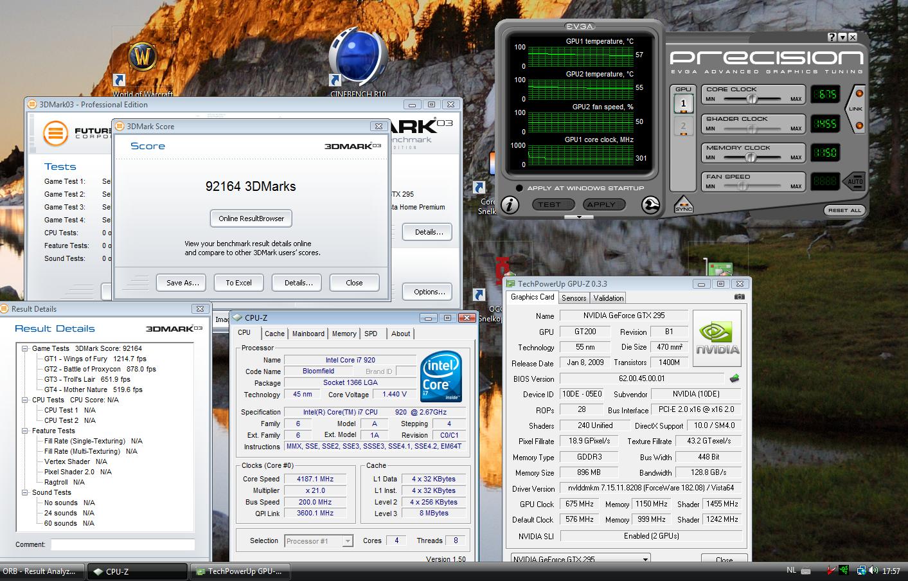The height and width of the screenshot is (581, 908).
Task: Switch to ORB Result Analyzer taskbar item
Action: (x=42, y=571)
